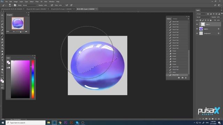The height and width of the screenshot is (125, 223).
Task: Toggle lock transparent pixels
Action: coord(200,20)
